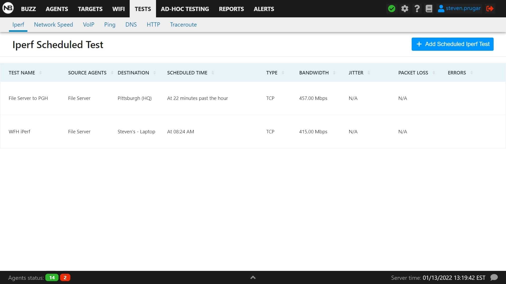The height and width of the screenshot is (284, 506).
Task: Click the red logout icon
Action: tap(490, 9)
